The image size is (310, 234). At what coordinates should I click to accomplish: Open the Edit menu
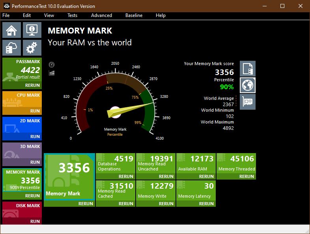(27, 15)
